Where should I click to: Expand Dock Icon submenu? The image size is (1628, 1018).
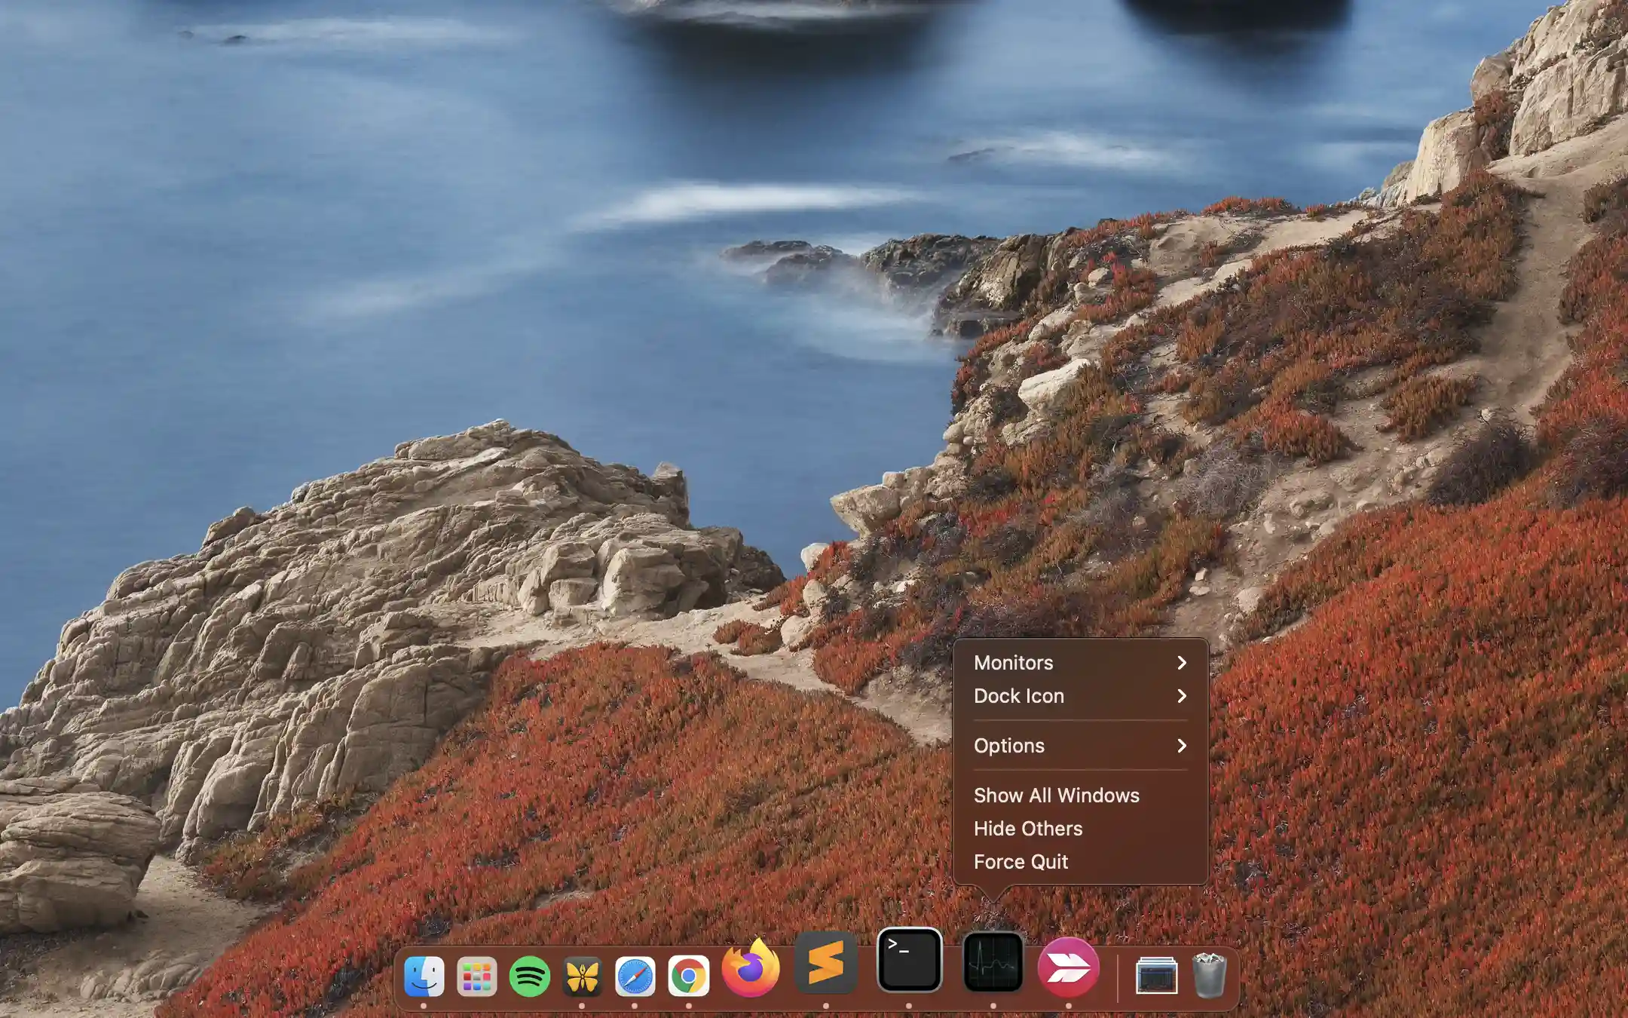[1079, 695]
